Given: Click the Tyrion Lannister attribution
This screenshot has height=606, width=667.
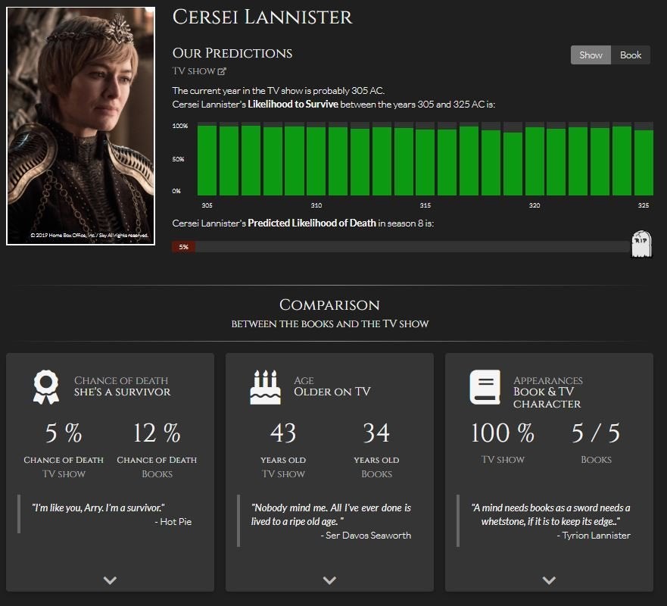Looking at the screenshot, I should tap(594, 536).
